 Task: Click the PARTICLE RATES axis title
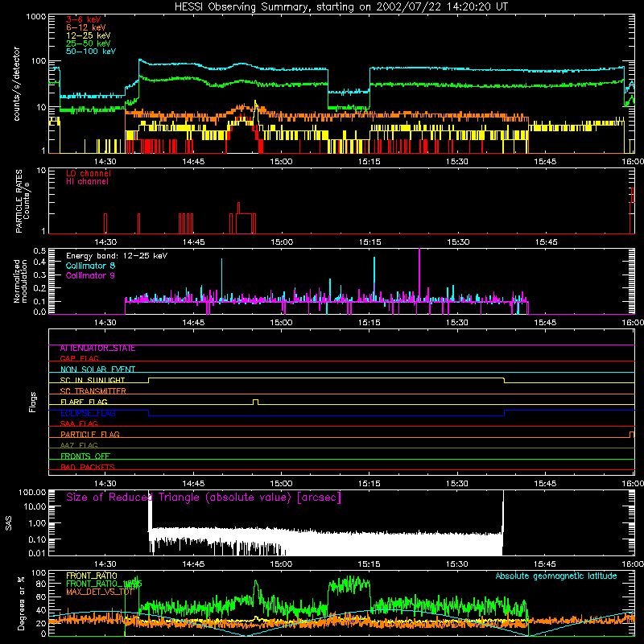click(23, 201)
